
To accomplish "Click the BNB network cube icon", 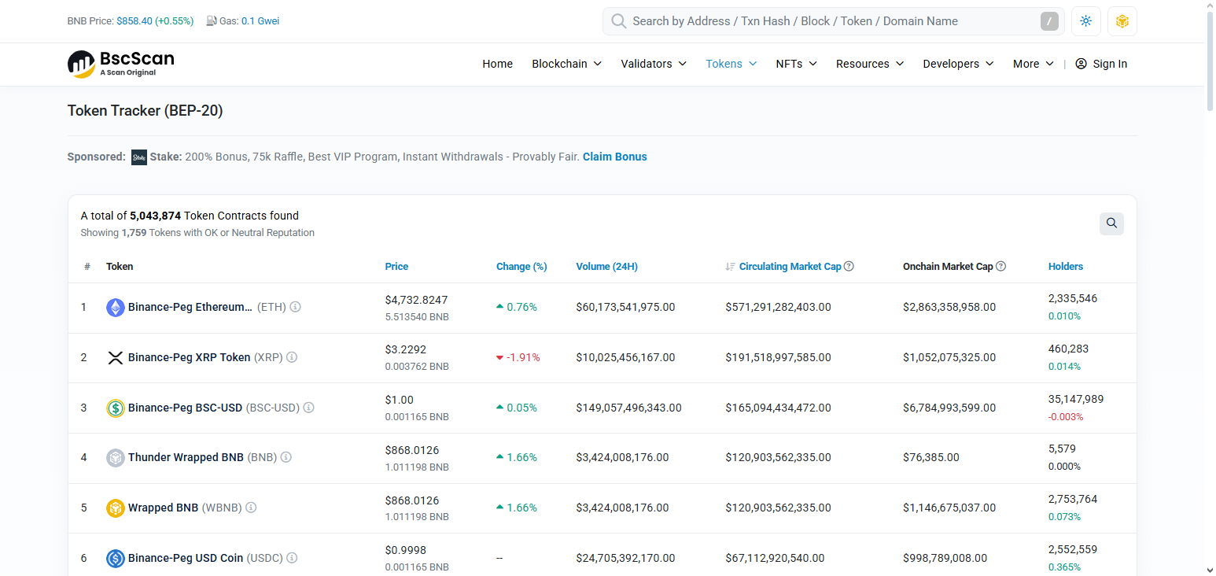I will [1122, 21].
